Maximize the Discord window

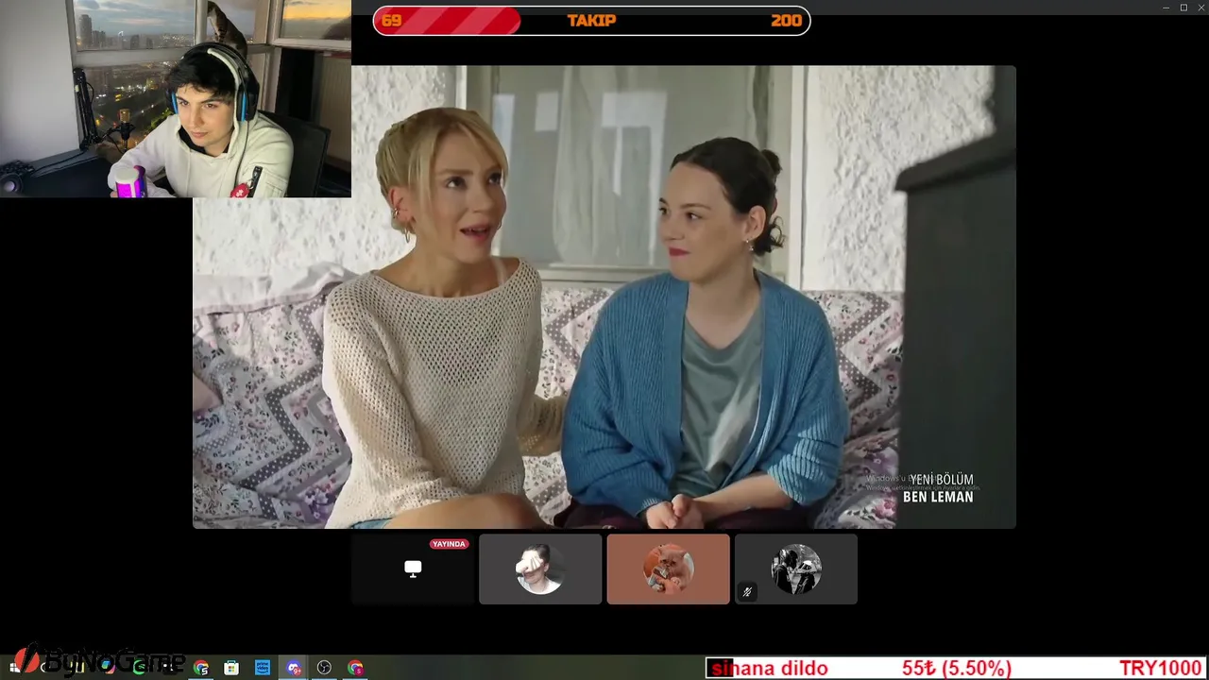(1183, 8)
